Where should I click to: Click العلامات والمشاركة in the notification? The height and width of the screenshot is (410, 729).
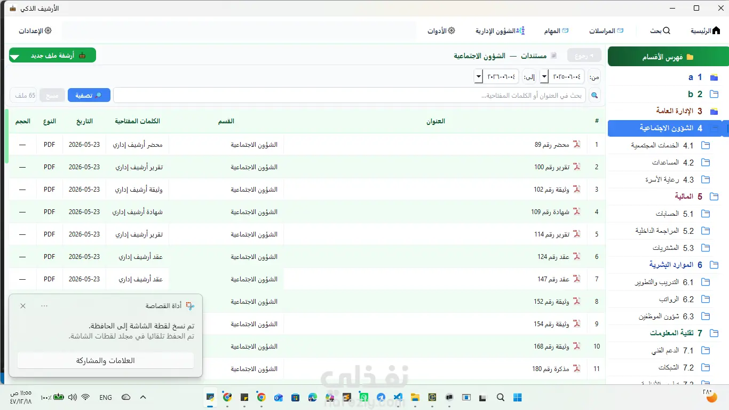106,360
